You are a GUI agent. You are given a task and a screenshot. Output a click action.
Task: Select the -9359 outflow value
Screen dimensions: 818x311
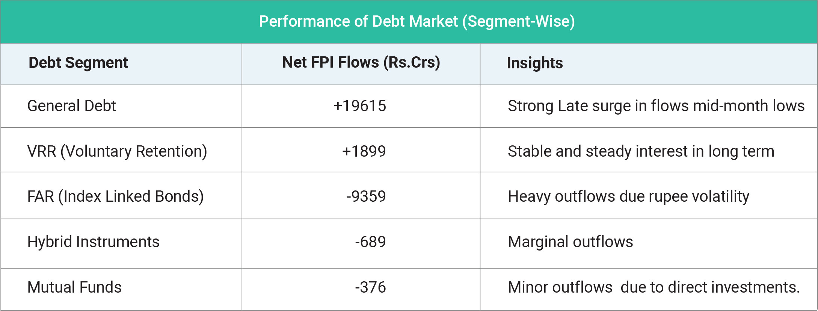[x=366, y=196]
